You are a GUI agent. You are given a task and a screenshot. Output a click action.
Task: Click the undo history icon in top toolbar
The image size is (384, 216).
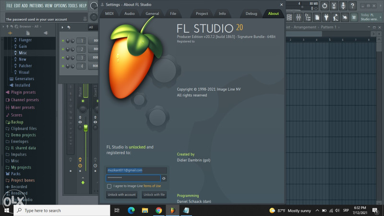click(x=324, y=6)
